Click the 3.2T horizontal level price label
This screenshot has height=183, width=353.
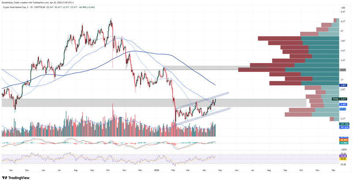[343, 70]
